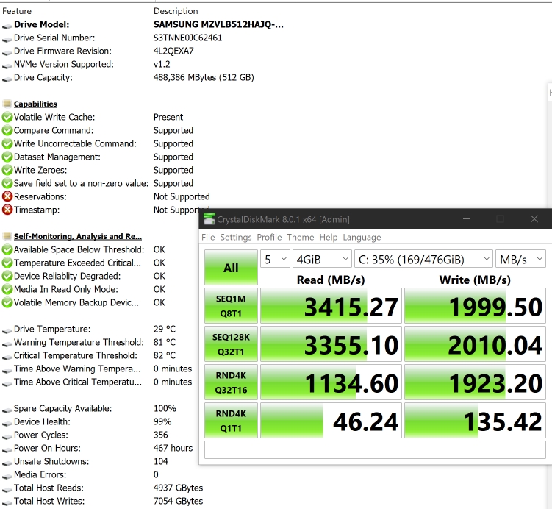Open Help menu in CrystalDiskMark
This screenshot has width=552, height=509.
point(329,238)
